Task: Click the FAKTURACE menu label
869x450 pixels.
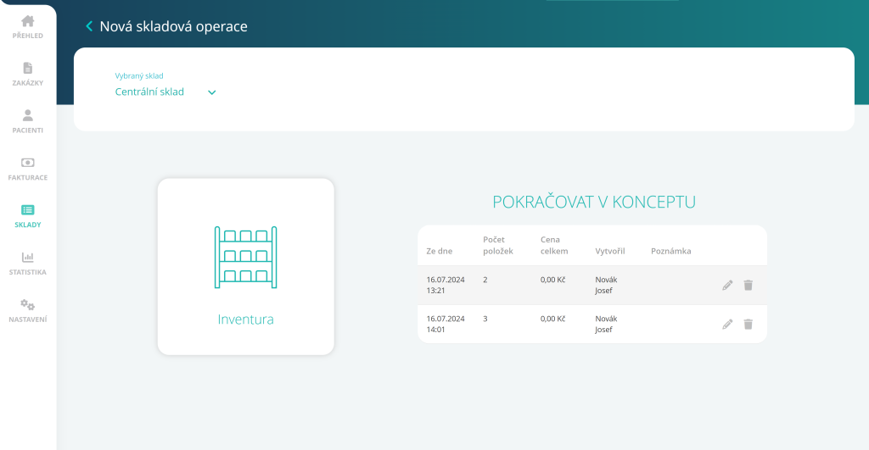Action: coord(28,178)
